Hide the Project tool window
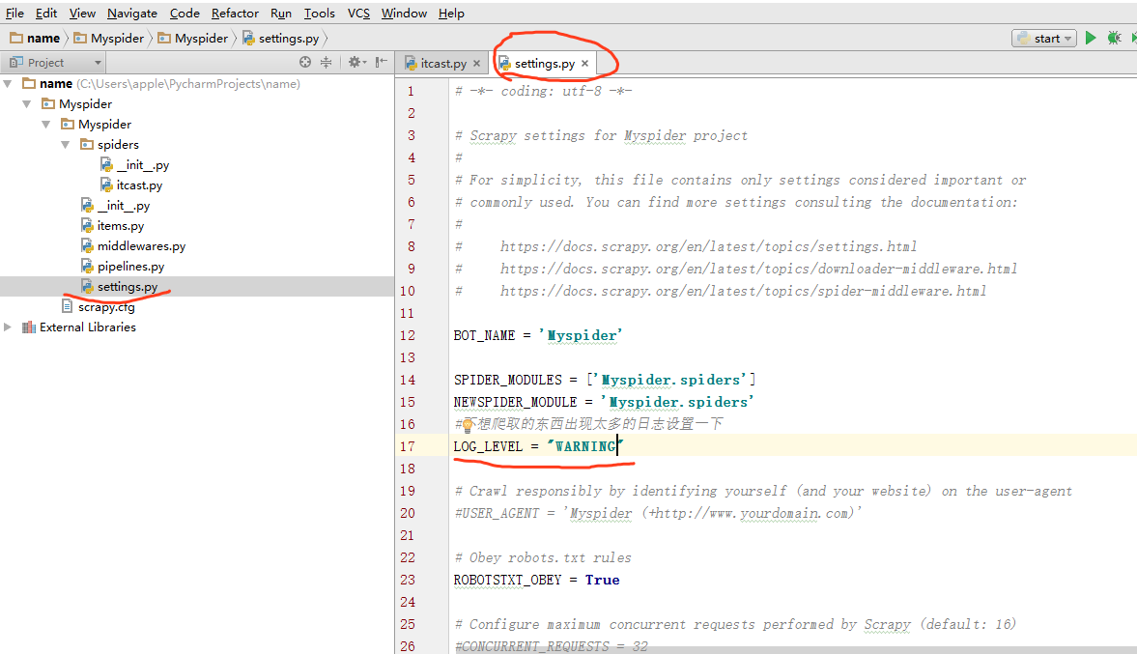 (x=382, y=63)
